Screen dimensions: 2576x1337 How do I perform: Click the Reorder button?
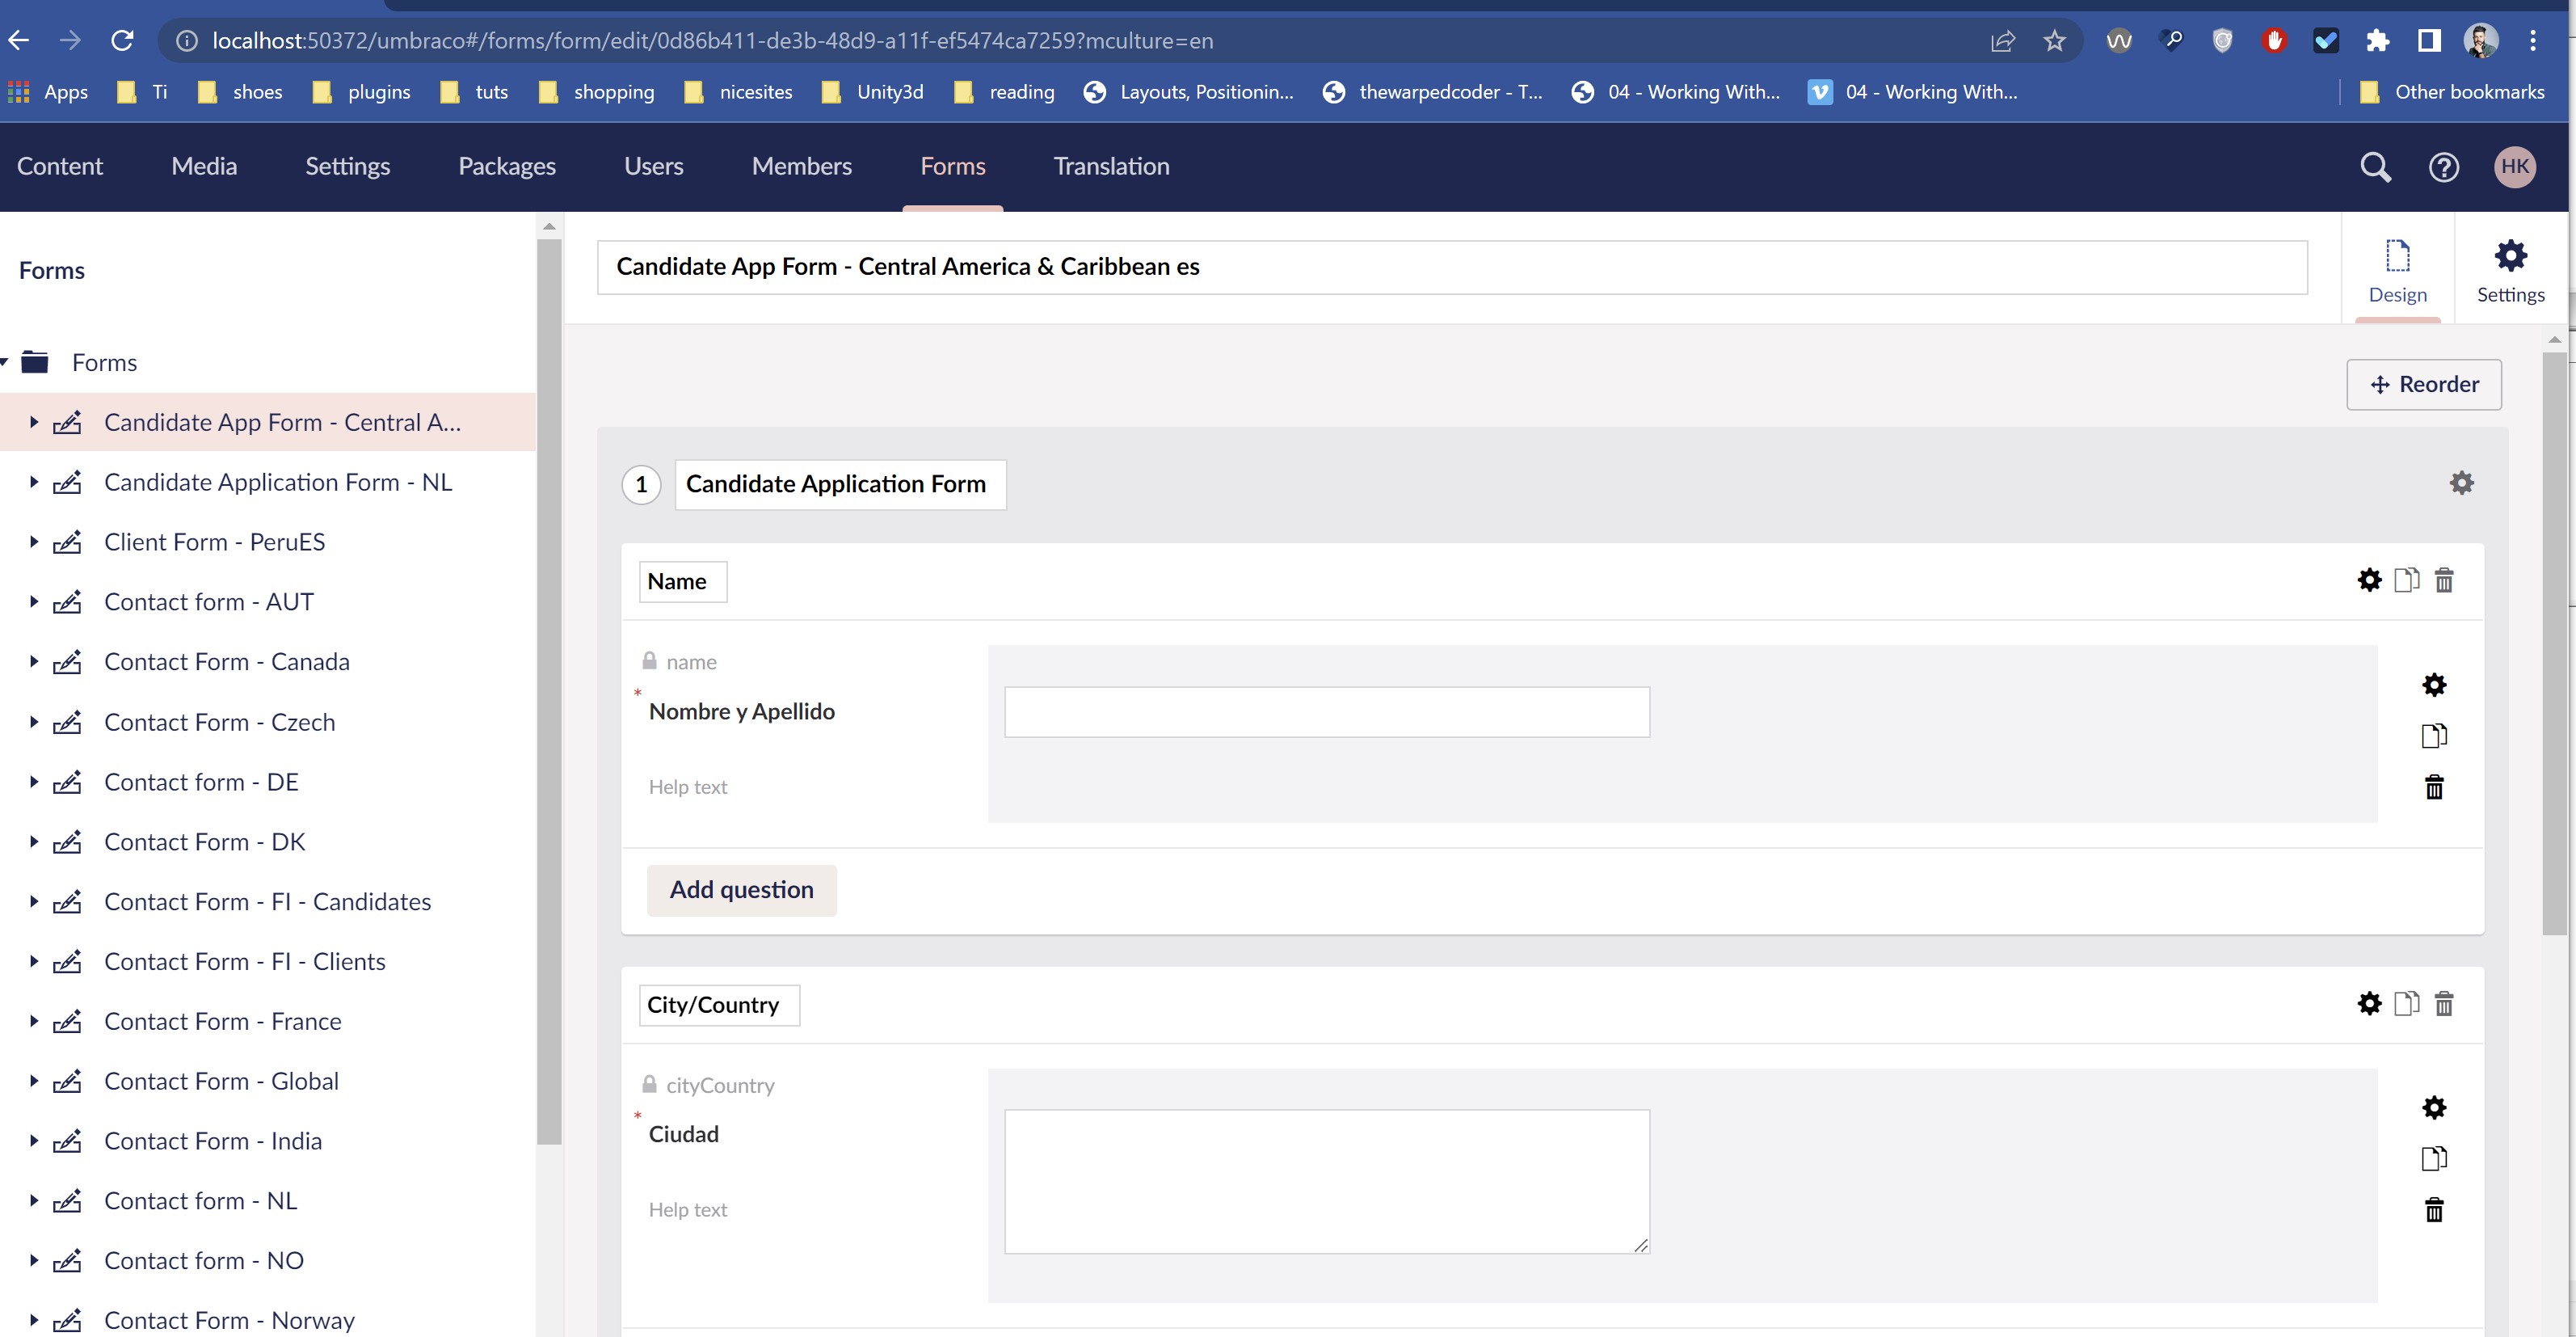coord(2424,384)
